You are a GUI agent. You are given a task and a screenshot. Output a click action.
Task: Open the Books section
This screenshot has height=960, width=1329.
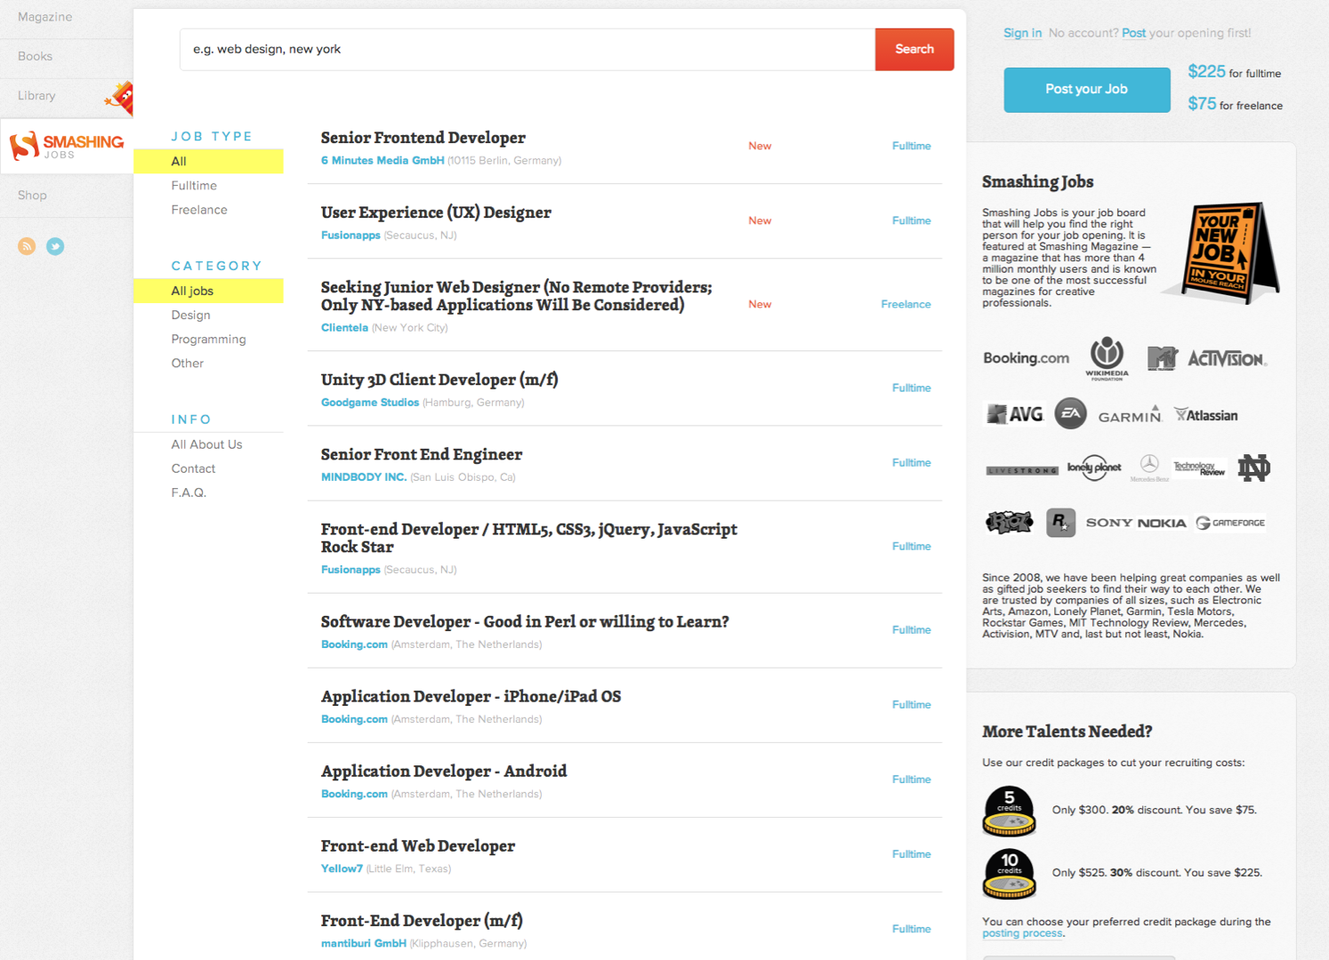[35, 56]
